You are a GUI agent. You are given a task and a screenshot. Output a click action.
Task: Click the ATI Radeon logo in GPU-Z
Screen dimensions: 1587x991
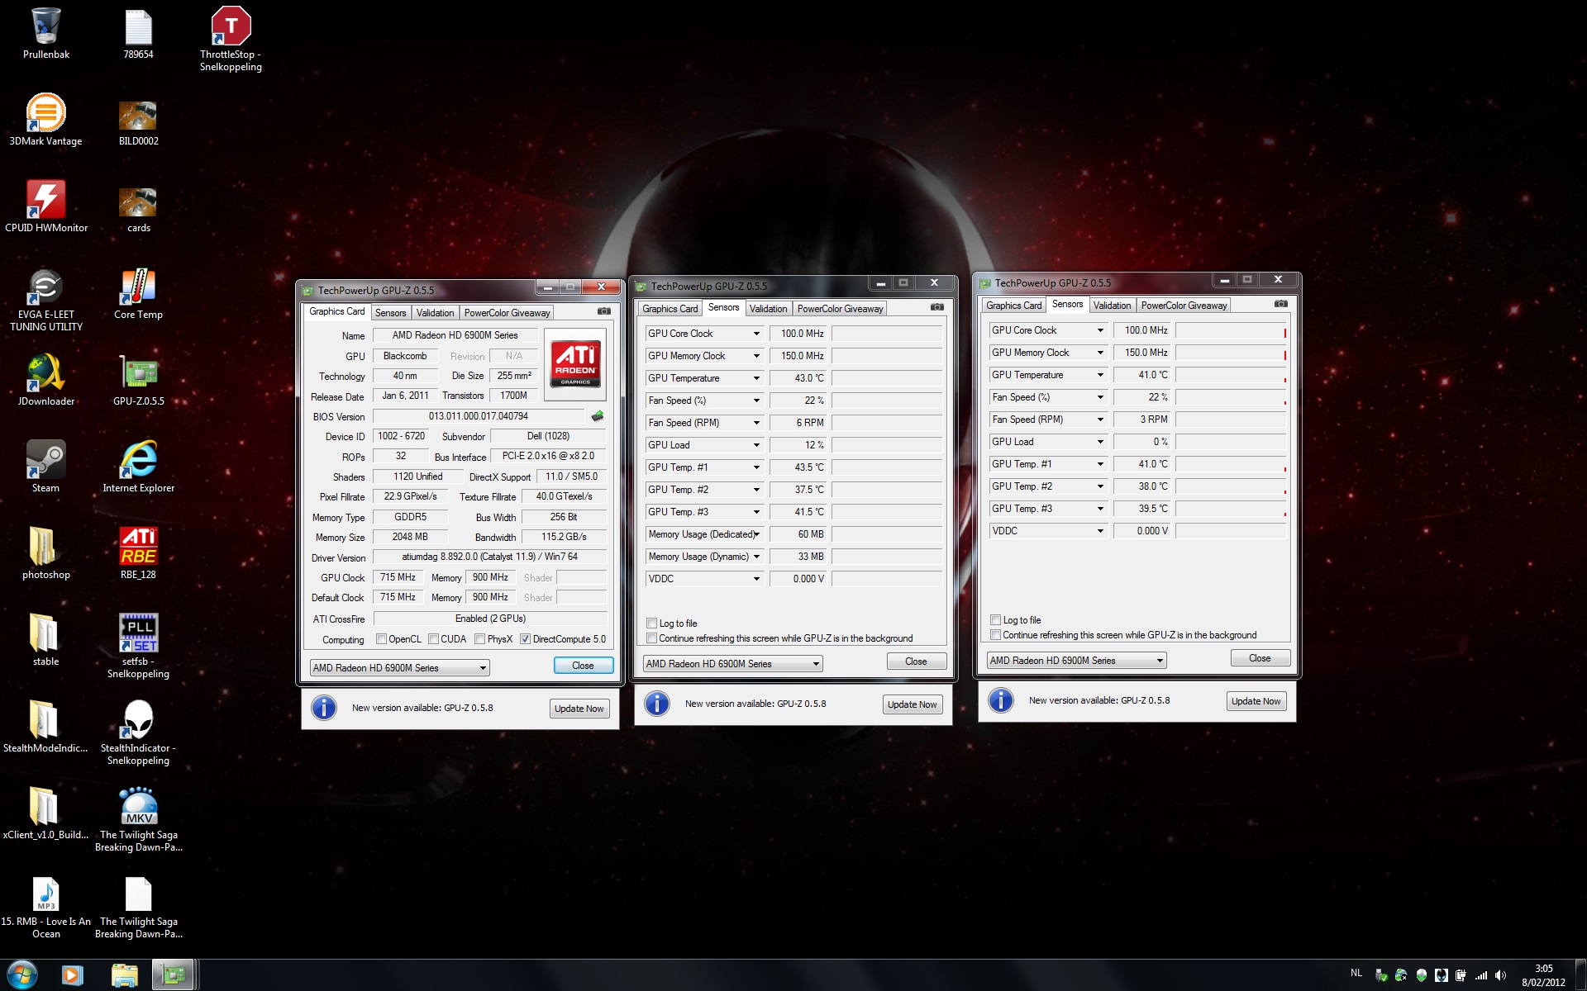(x=575, y=364)
